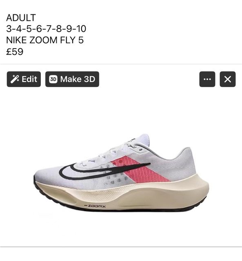Select the NIKE ZOOM FLY 5 title text
242x261 pixels.
tap(45, 40)
